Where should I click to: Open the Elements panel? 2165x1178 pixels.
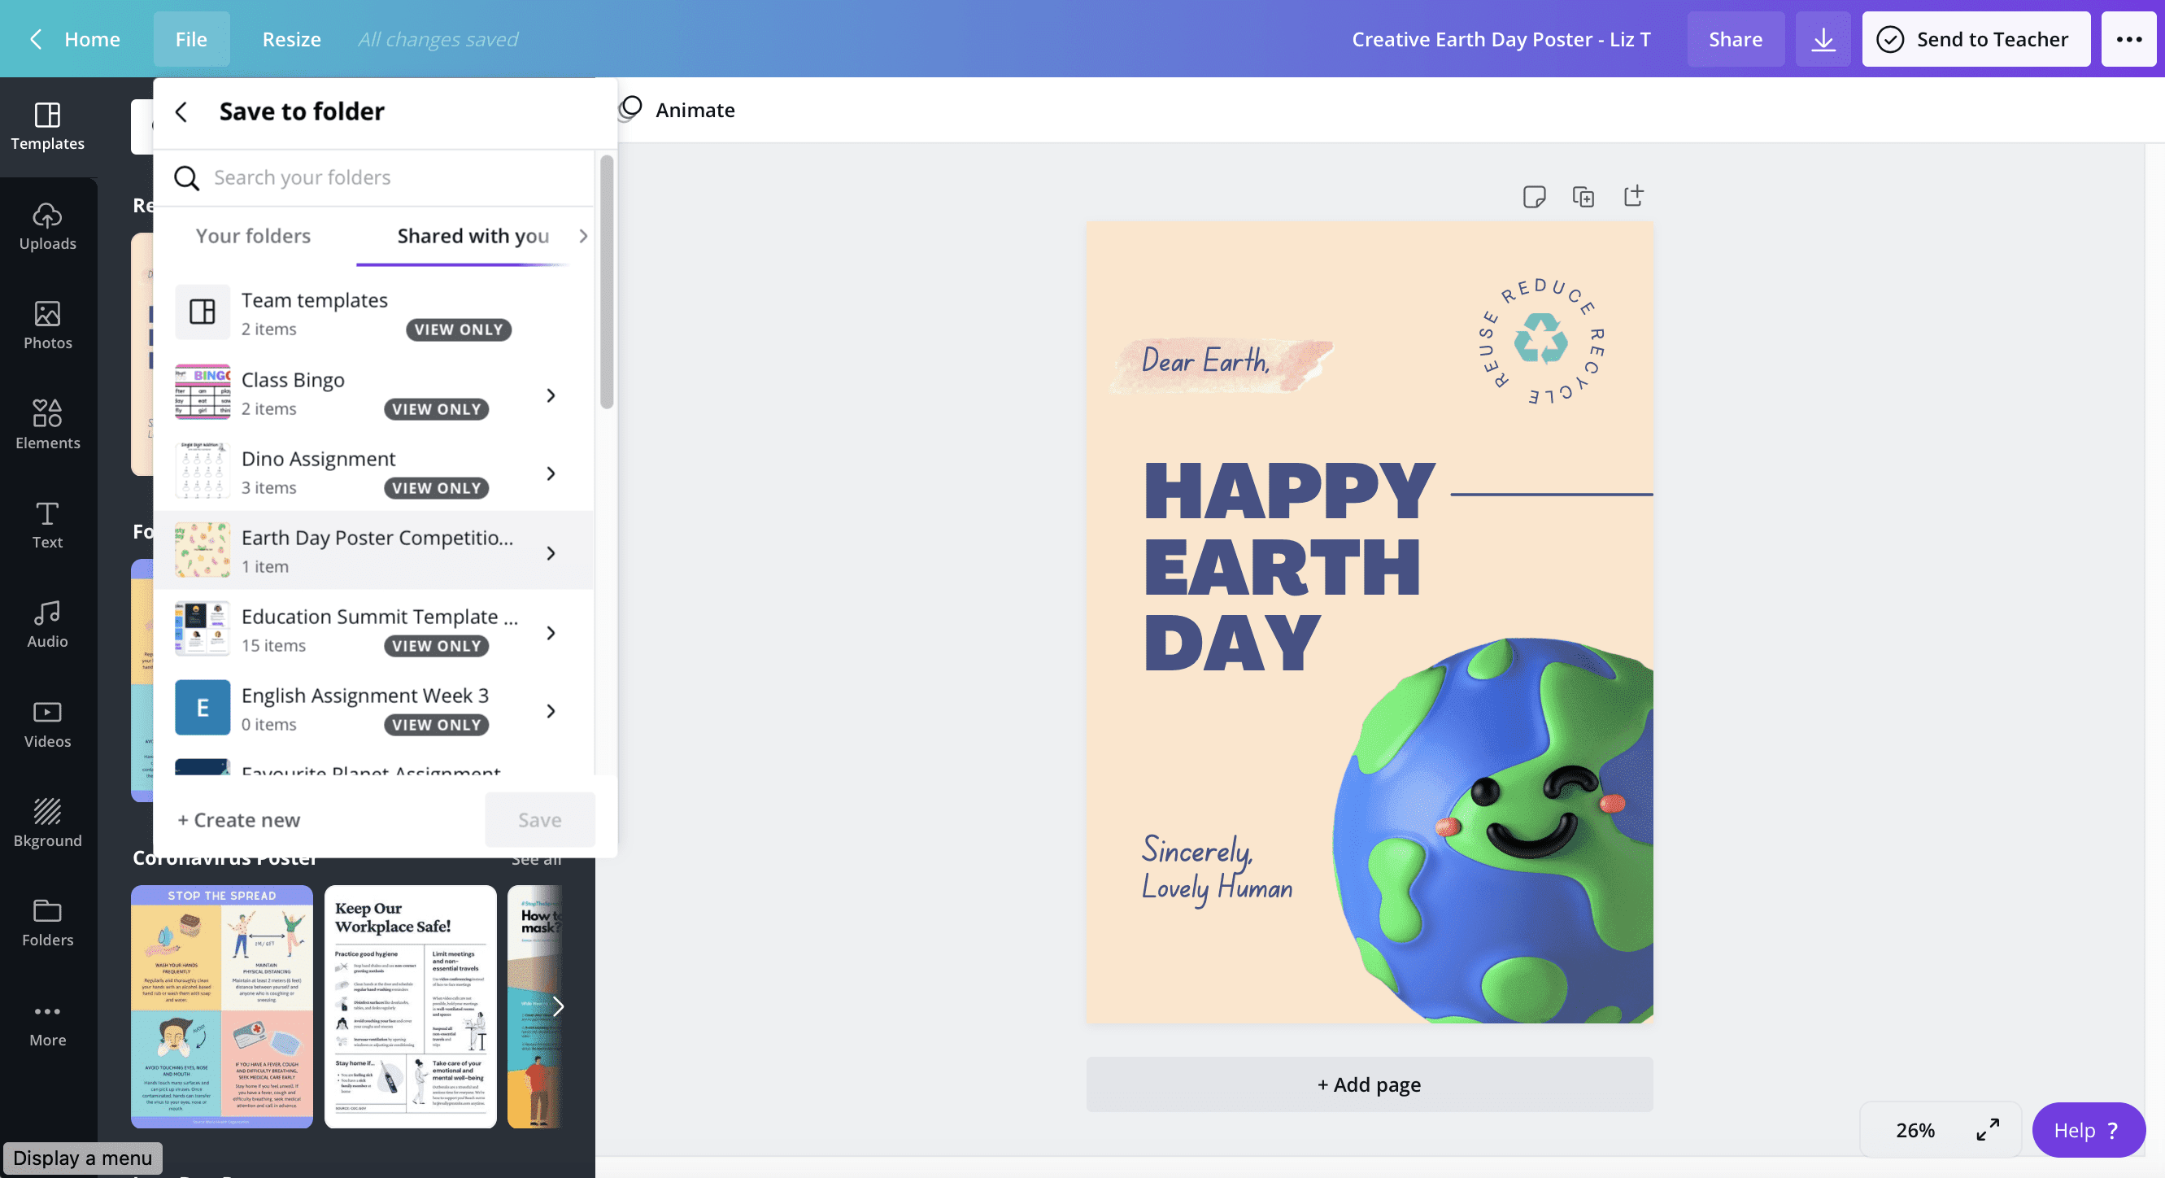point(47,426)
